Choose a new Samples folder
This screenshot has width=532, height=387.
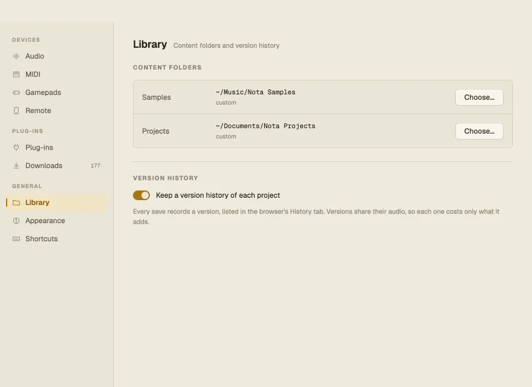coord(479,97)
